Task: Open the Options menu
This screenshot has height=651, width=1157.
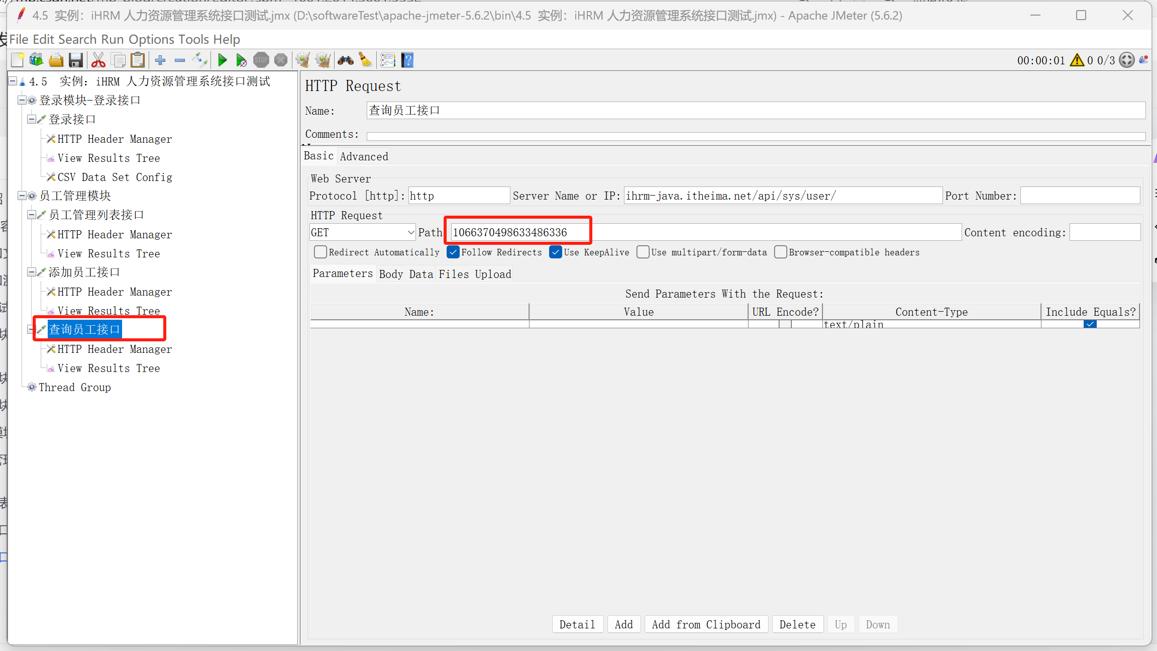Action: click(151, 39)
